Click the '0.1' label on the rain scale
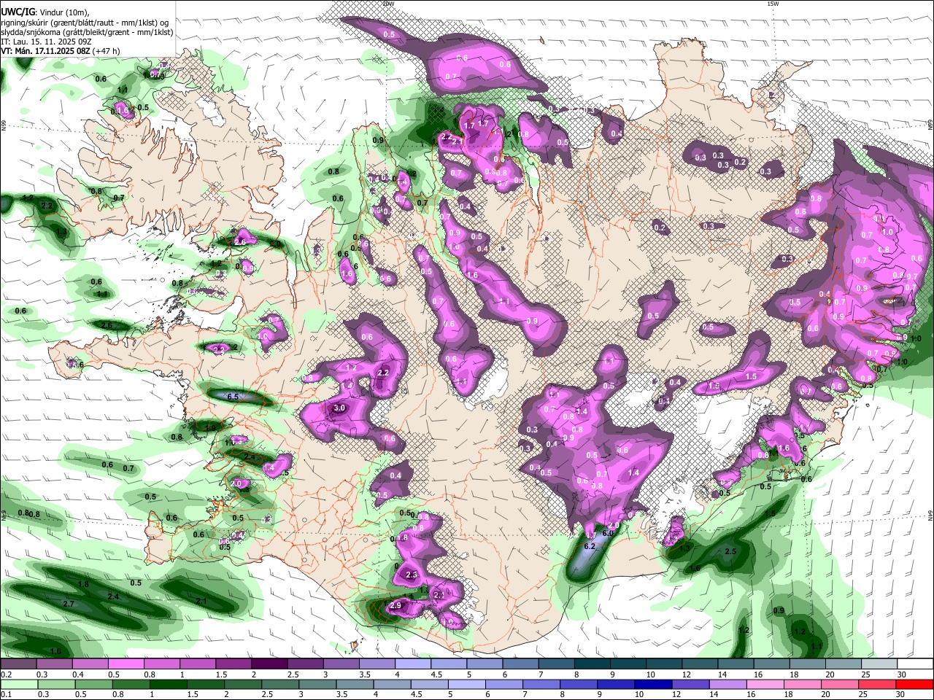Image resolution: width=934 pixels, height=700 pixels. pos(7,694)
